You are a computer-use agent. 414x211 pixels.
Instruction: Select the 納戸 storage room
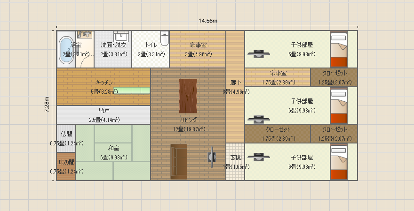103,115
